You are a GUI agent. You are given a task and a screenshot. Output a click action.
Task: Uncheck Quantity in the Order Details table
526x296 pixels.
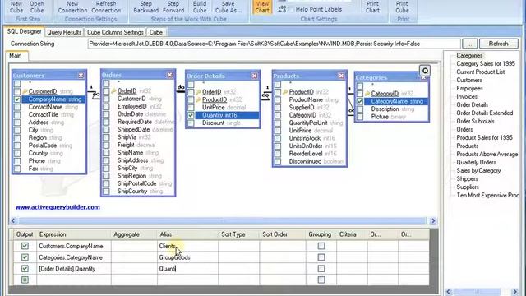pos(191,115)
